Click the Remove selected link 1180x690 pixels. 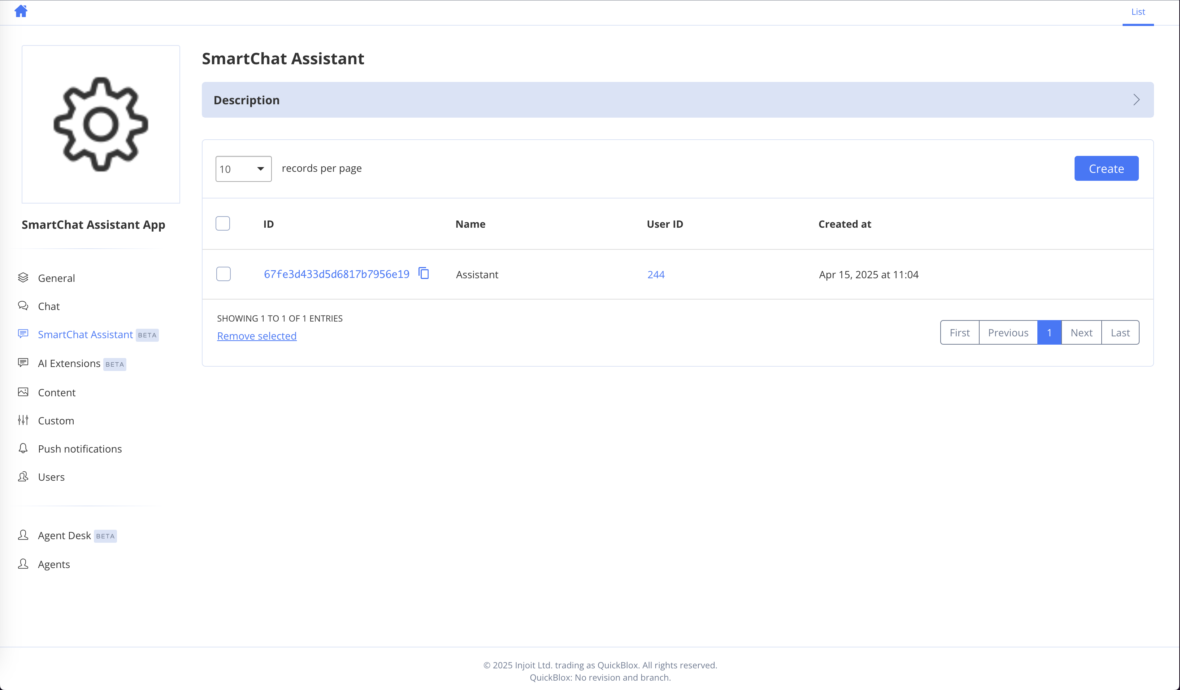[x=257, y=336]
